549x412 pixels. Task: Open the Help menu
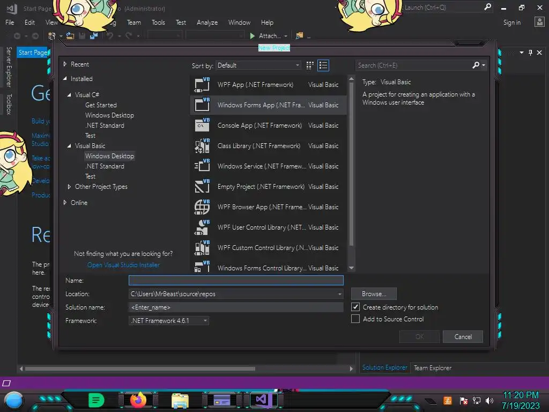[x=267, y=23]
